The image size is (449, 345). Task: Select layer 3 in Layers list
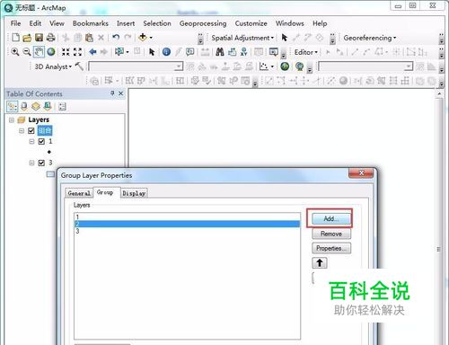(187, 231)
